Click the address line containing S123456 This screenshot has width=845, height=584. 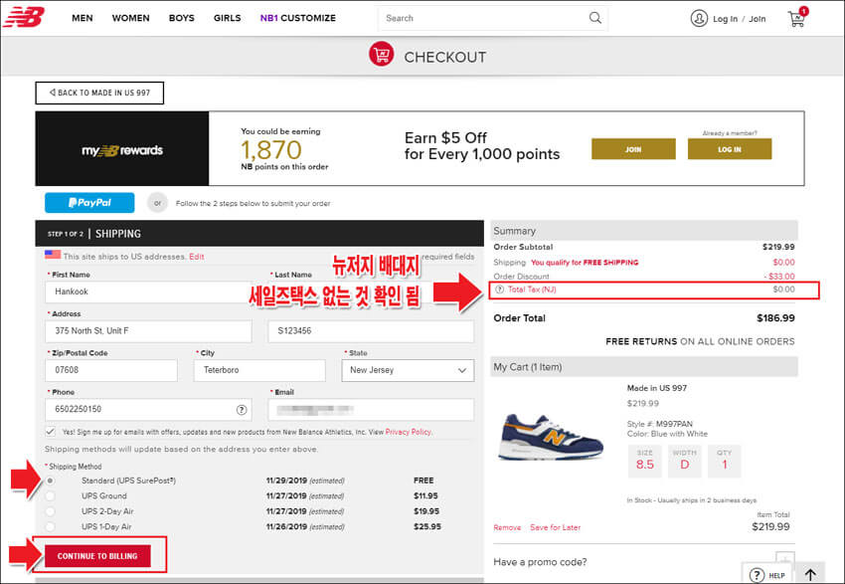coord(371,331)
